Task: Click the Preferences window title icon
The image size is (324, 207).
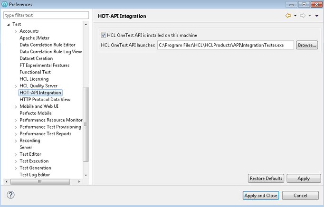Action: point(5,4)
